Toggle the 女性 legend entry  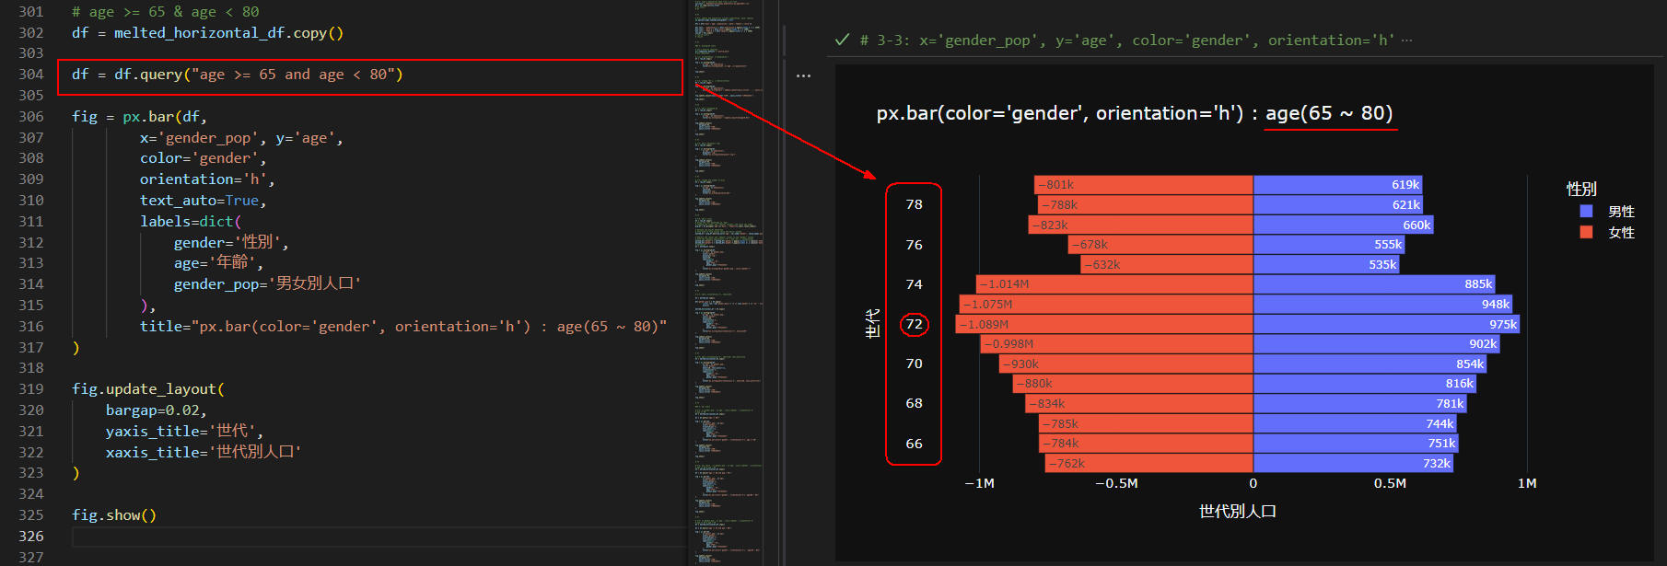1621,233
